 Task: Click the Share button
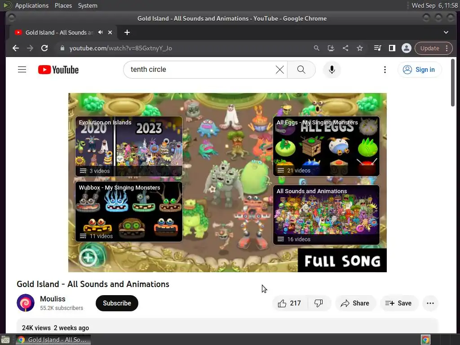click(355, 303)
